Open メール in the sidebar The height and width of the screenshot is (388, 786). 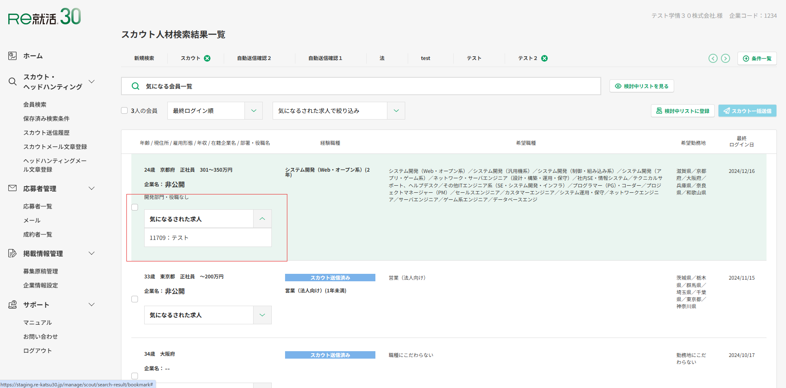tap(32, 220)
